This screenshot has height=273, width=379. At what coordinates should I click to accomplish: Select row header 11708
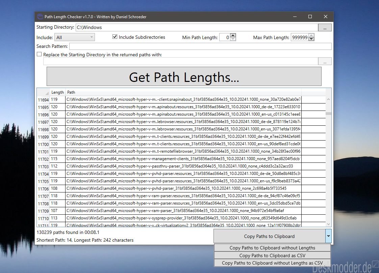tap(43, 204)
